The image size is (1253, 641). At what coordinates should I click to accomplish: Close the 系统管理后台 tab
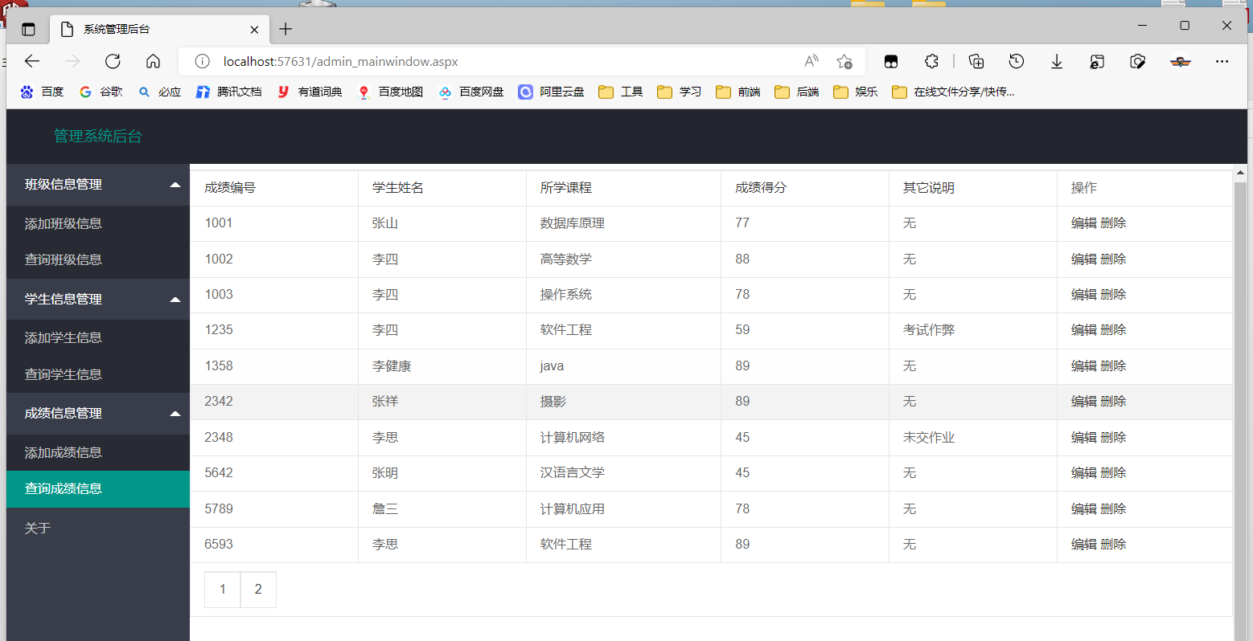[254, 29]
